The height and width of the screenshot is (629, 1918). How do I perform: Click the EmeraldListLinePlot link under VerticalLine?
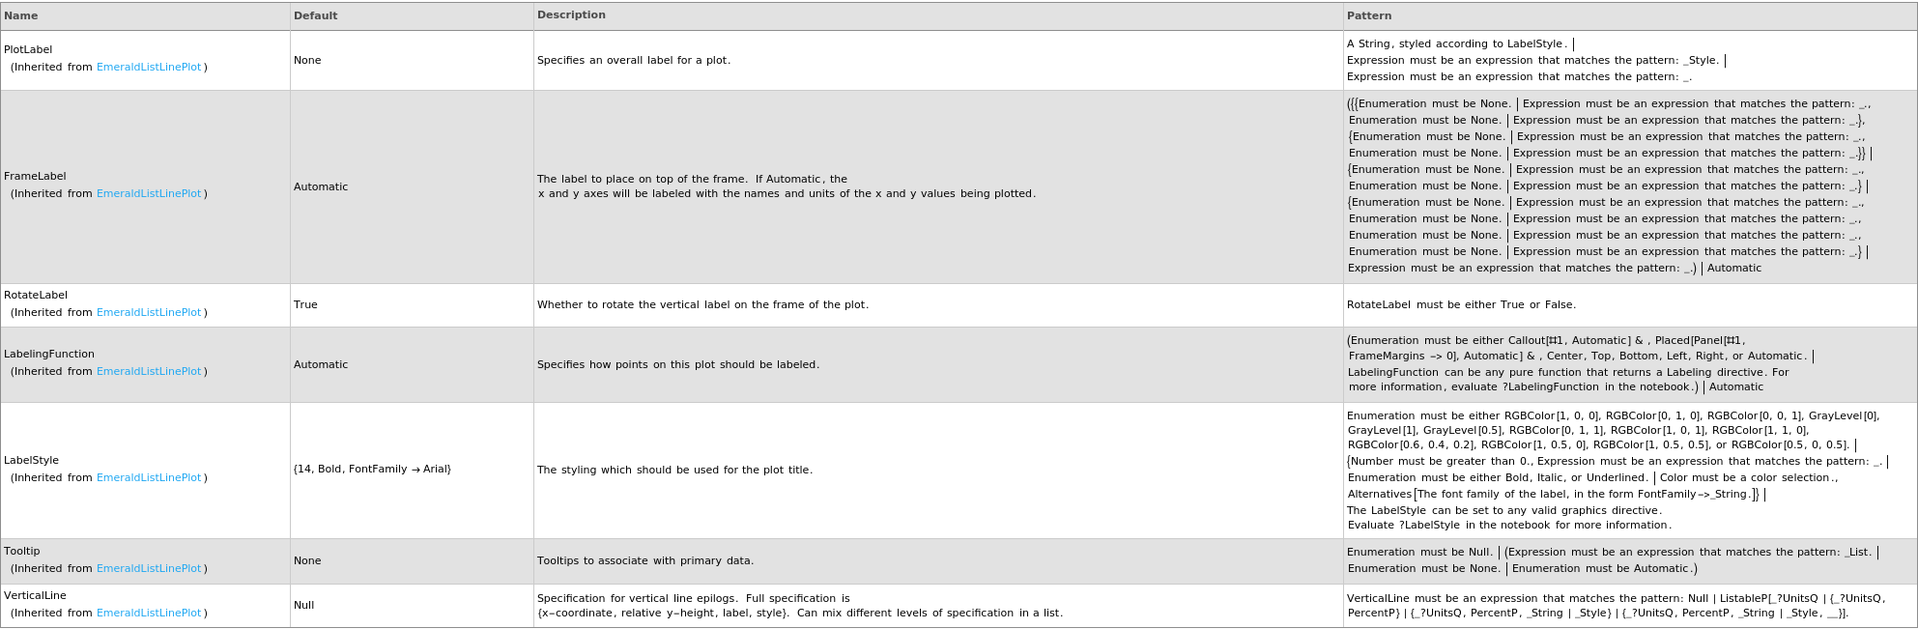tap(149, 614)
